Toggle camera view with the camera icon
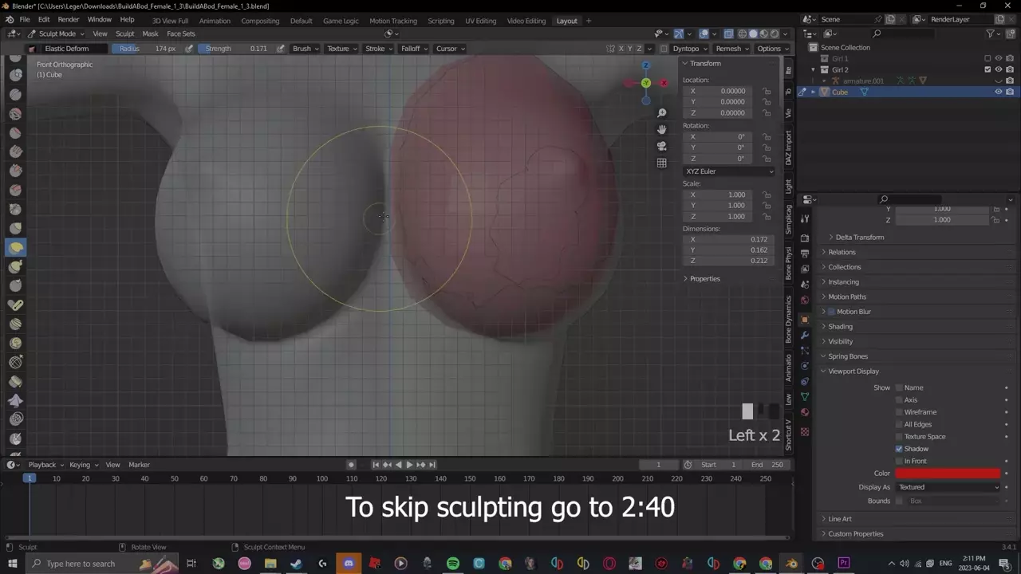The width and height of the screenshot is (1021, 574). (x=661, y=146)
